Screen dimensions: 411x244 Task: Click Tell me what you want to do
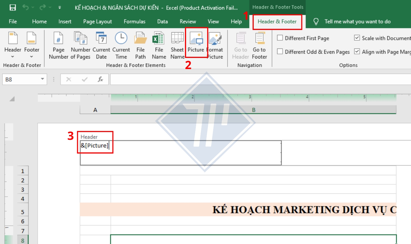point(357,21)
